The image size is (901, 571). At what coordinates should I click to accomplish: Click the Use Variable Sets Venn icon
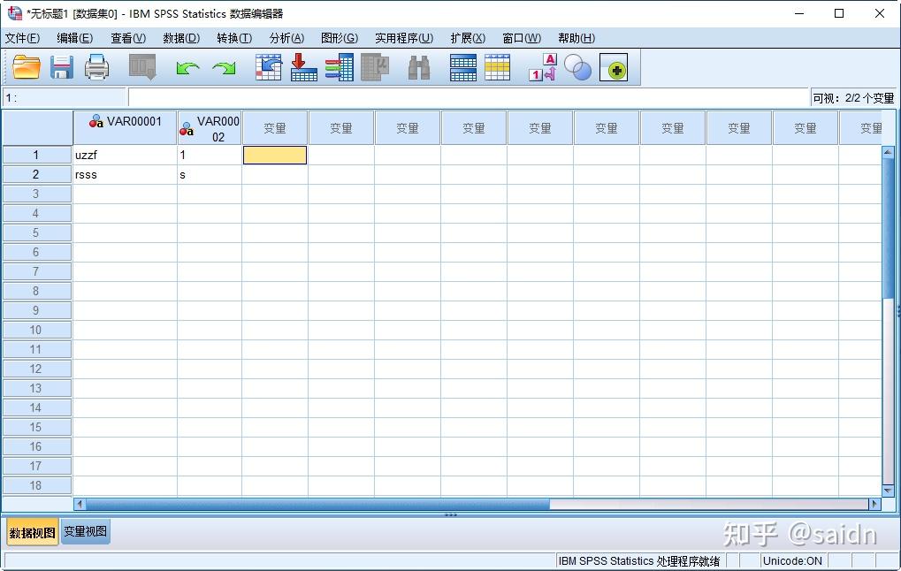576,67
